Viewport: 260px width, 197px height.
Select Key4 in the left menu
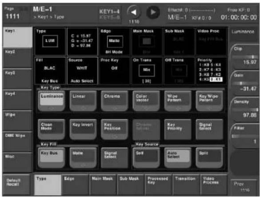[x=18, y=100]
